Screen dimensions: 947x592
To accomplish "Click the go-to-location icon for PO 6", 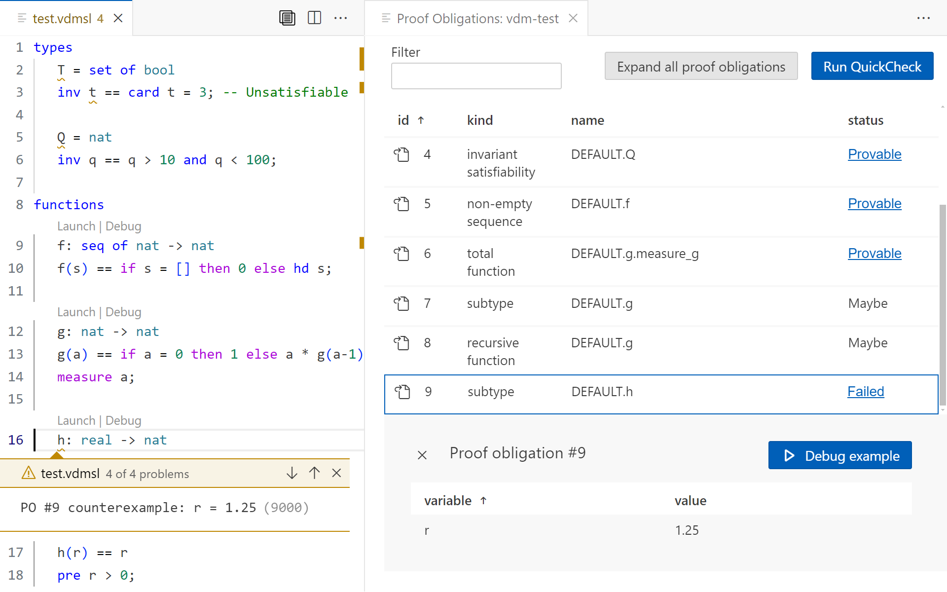I will (x=401, y=254).
